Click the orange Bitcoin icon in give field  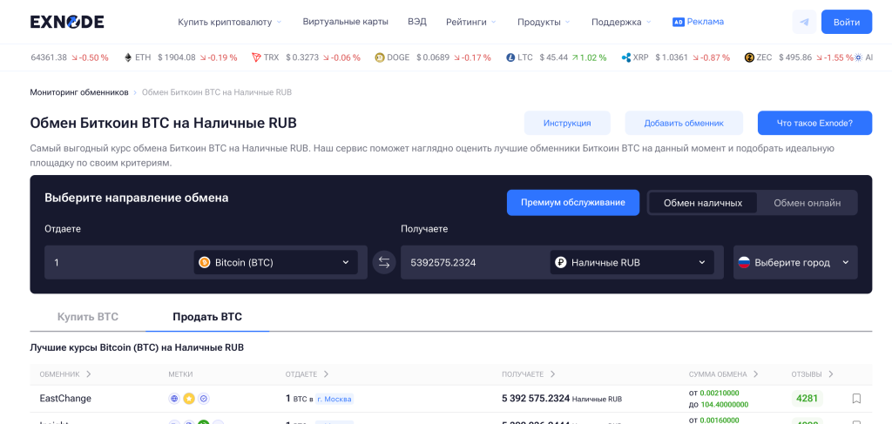coord(204,263)
